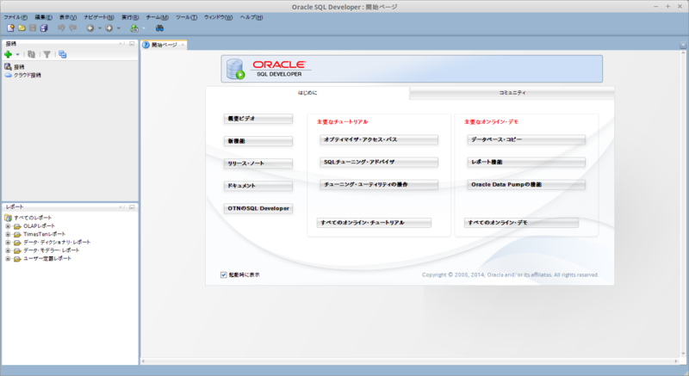Switch to the コミュニティ tab
The width and height of the screenshot is (689, 376).
[x=512, y=93]
